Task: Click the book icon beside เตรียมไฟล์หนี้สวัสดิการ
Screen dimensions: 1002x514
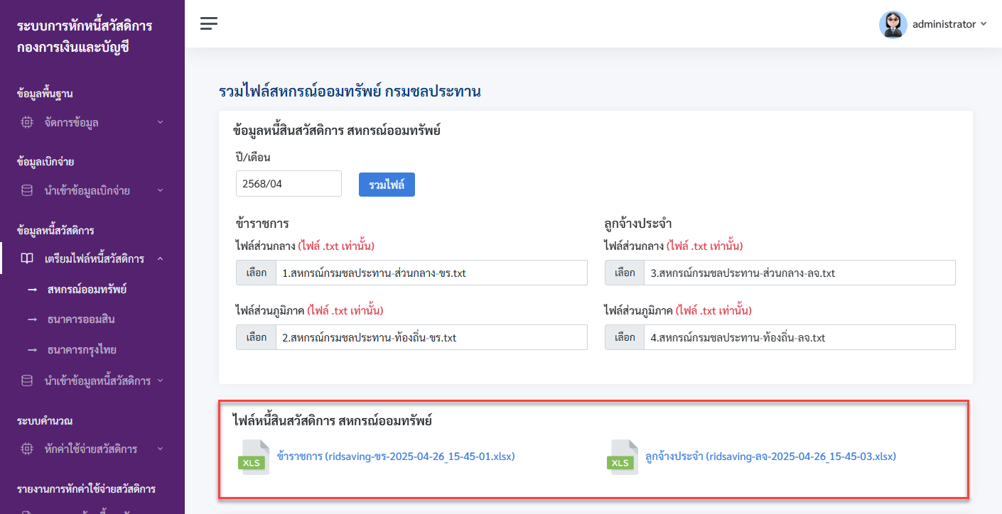Action: tap(27, 258)
